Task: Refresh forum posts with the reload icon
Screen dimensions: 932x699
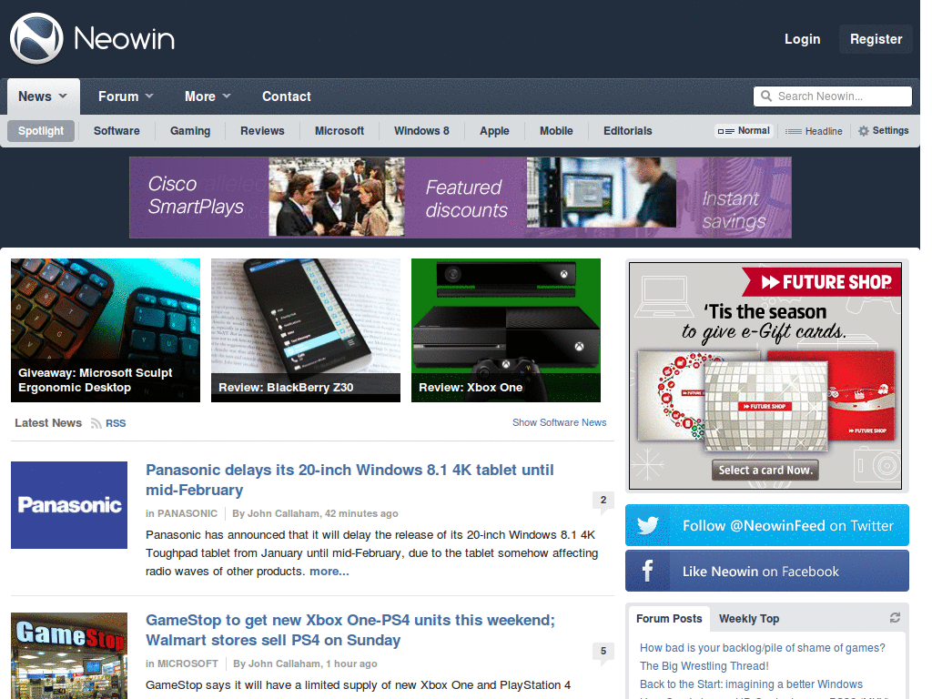Action: [897, 617]
